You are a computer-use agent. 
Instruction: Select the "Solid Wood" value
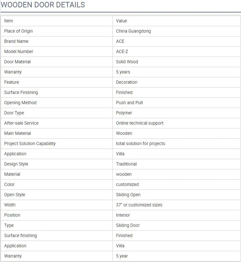[127, 62]
